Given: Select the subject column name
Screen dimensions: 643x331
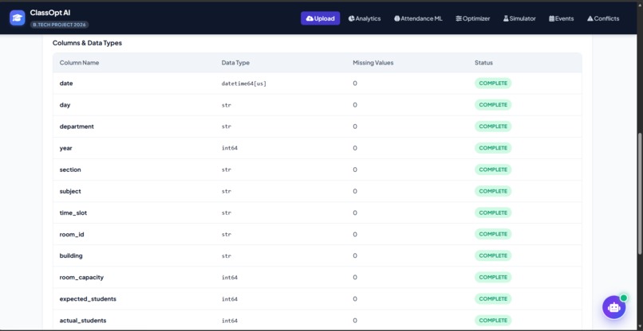Looking at the screenshot, I should coord(70,191).
